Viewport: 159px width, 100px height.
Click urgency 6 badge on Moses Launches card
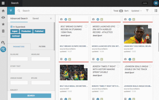coord(102,59)
